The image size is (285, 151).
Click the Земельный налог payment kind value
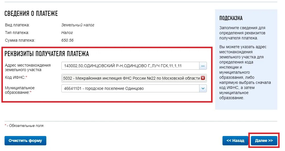(x=78, y=25)
